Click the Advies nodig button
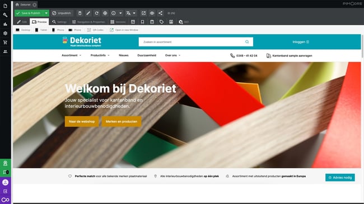Screen dimensions: 364x204 pos(340,178)
